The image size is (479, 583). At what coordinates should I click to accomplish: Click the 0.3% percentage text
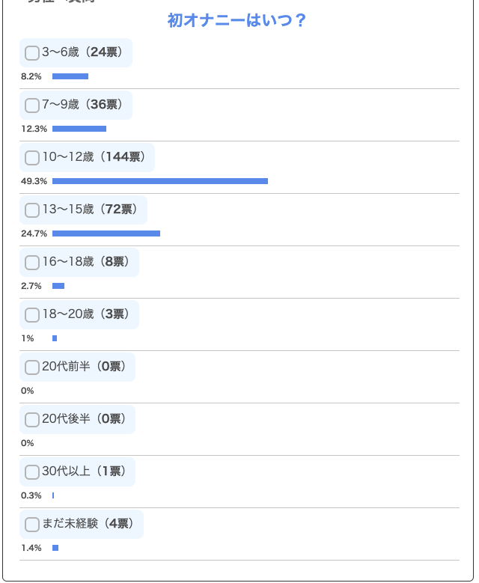[x=31, y=495]
